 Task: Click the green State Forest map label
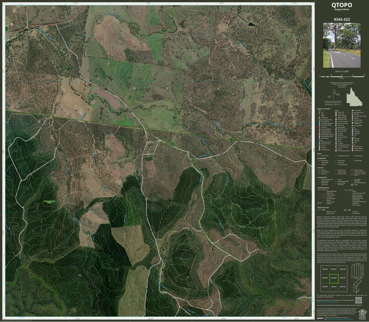49,202
